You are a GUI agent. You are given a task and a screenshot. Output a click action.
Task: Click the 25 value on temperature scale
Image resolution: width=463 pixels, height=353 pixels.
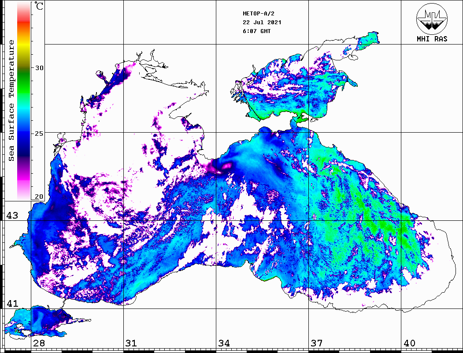pos(39,134)
